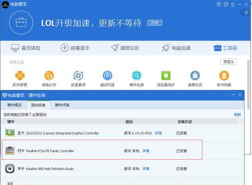Minimize the 硬件检测 window
Image resolution: width=252 pixels, height=185 pixels.
click(x=233, y=95)
